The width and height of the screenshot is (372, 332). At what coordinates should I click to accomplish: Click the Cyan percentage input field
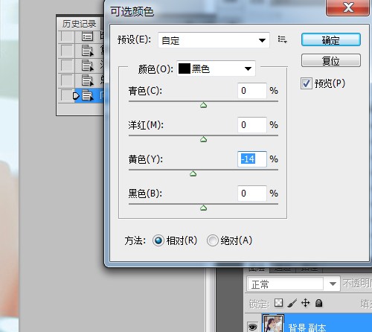(x=252, y=91)
